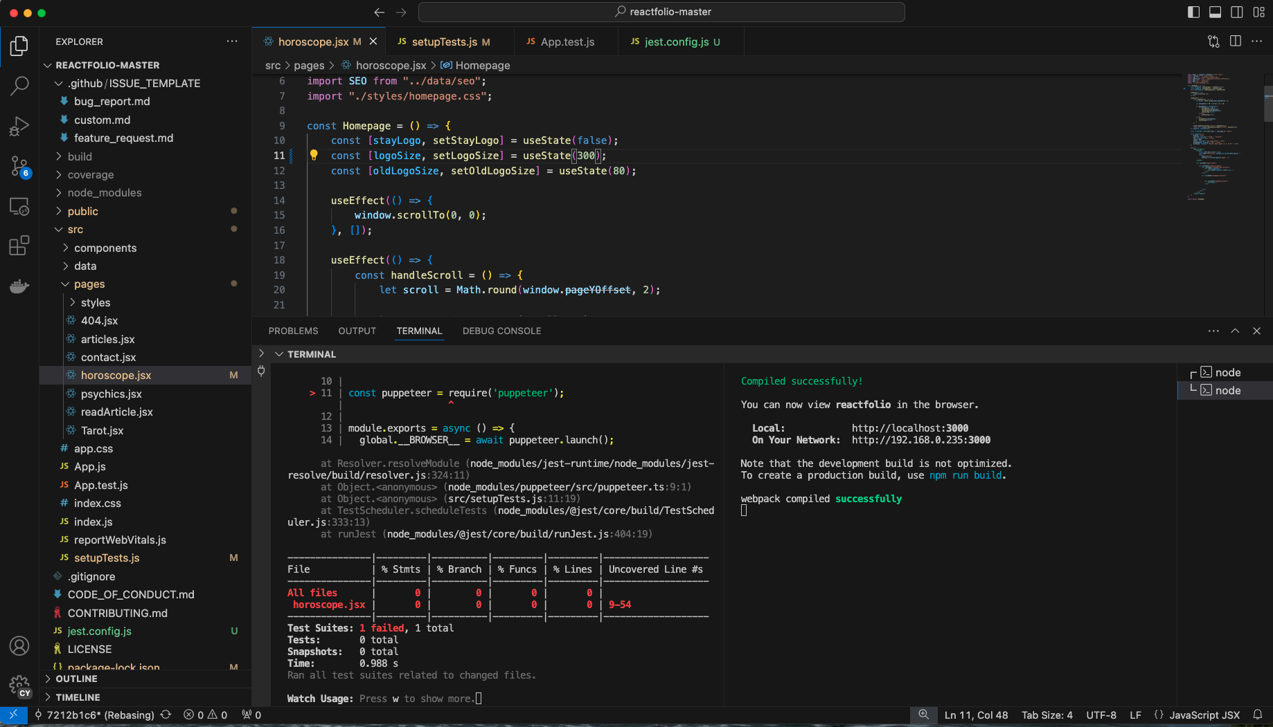Open Remote Explorer in activity bar
The width and height of the screenshot is (1273, 727).
pyautogui.click(x=19, y=206)
